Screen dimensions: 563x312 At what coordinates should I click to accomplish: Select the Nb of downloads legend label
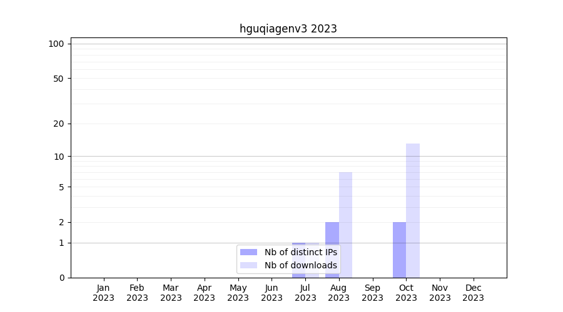(x=300, y=265)
